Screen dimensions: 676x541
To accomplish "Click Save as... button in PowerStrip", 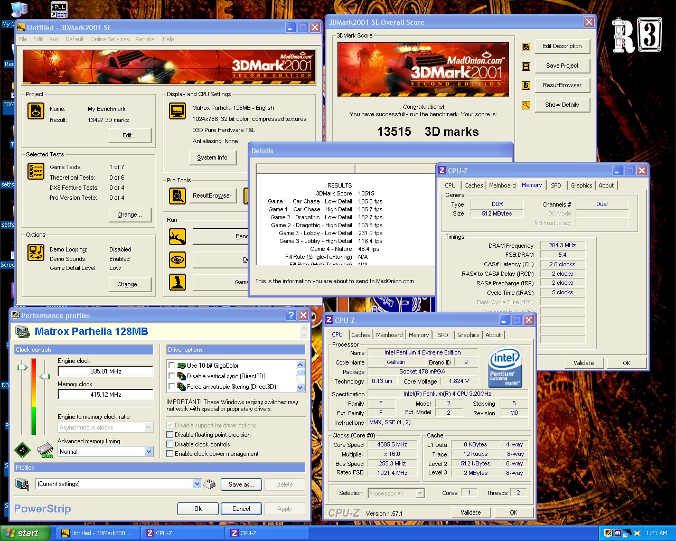I will pyautogui.click(x=241, y=484).
